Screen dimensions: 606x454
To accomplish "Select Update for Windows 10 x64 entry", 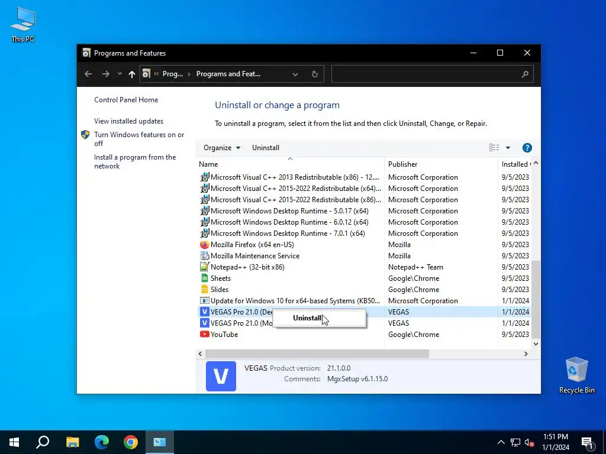I will (364, 300).
